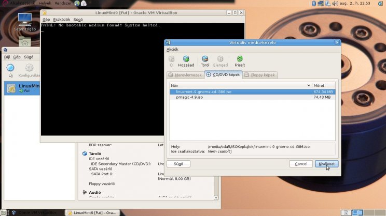The width and height of the screenshot is (386, 216).
Task: Open the Alkalmazások panel menu
Action: [22, 3]
